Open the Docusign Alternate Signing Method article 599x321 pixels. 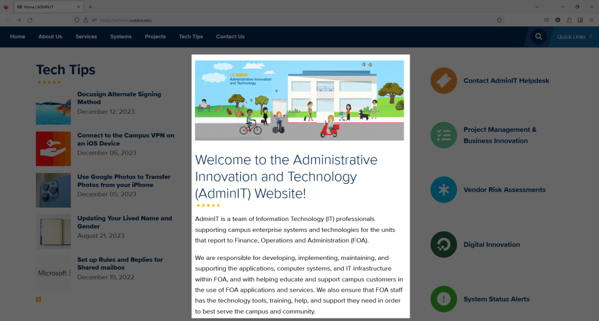point(119,98)
